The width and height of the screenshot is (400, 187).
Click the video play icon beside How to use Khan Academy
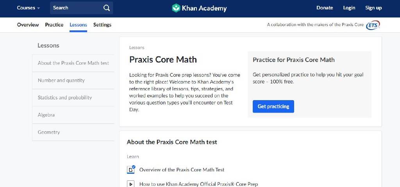(130, 184)
